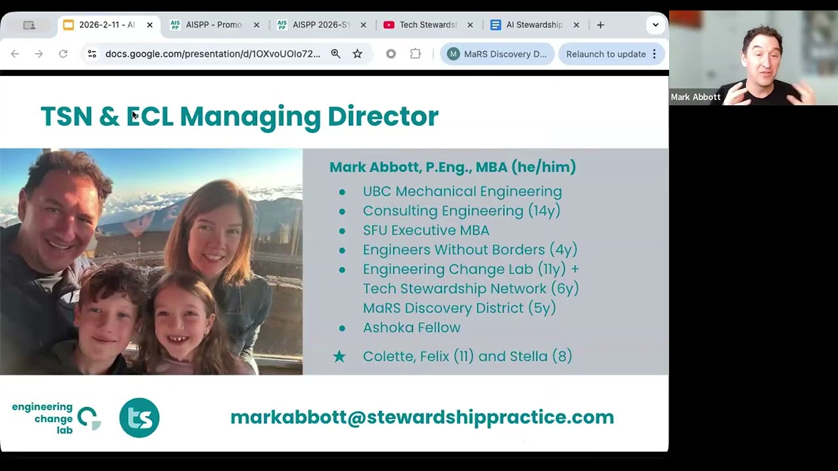Click 'Colette, Felix (11) and Stella (8)' line
This screenshot has height=471, width=838.
click(x=467, y=357)
